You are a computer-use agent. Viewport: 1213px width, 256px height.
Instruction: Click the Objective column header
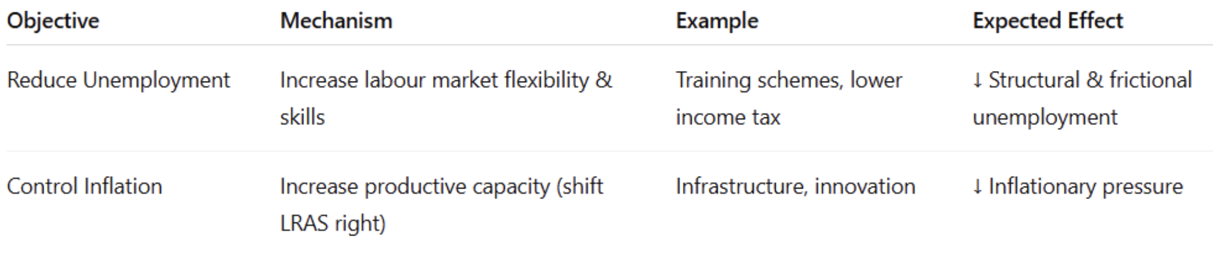coord(53,21)
